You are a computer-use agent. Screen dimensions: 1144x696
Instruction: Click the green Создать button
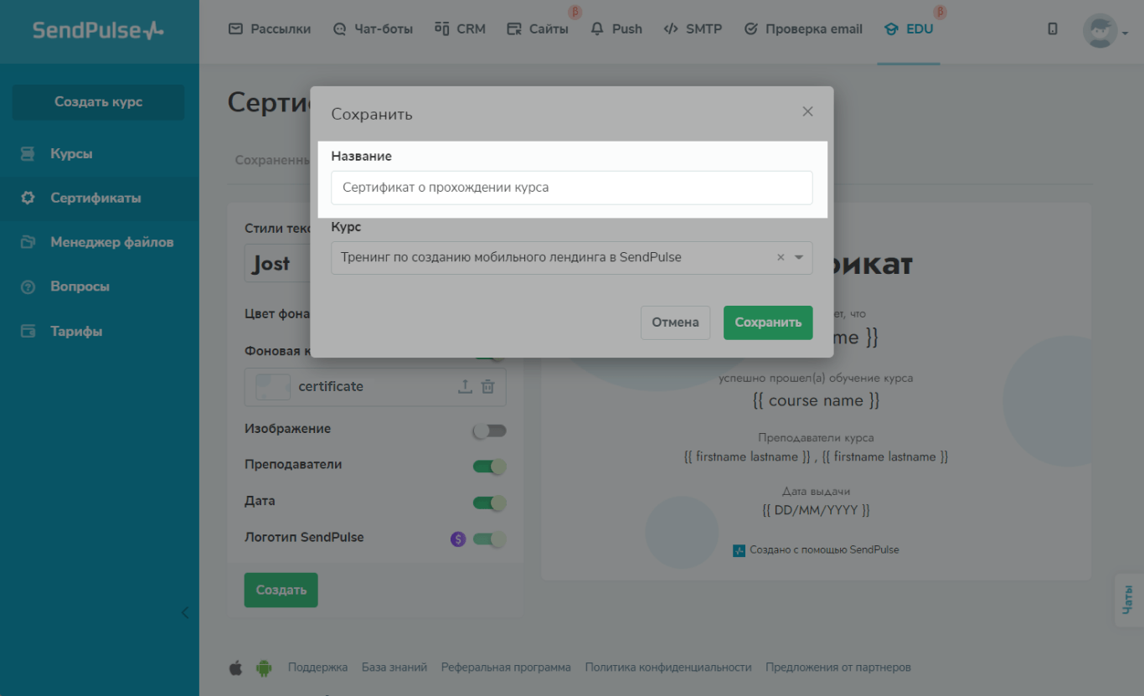click(281, 590)
